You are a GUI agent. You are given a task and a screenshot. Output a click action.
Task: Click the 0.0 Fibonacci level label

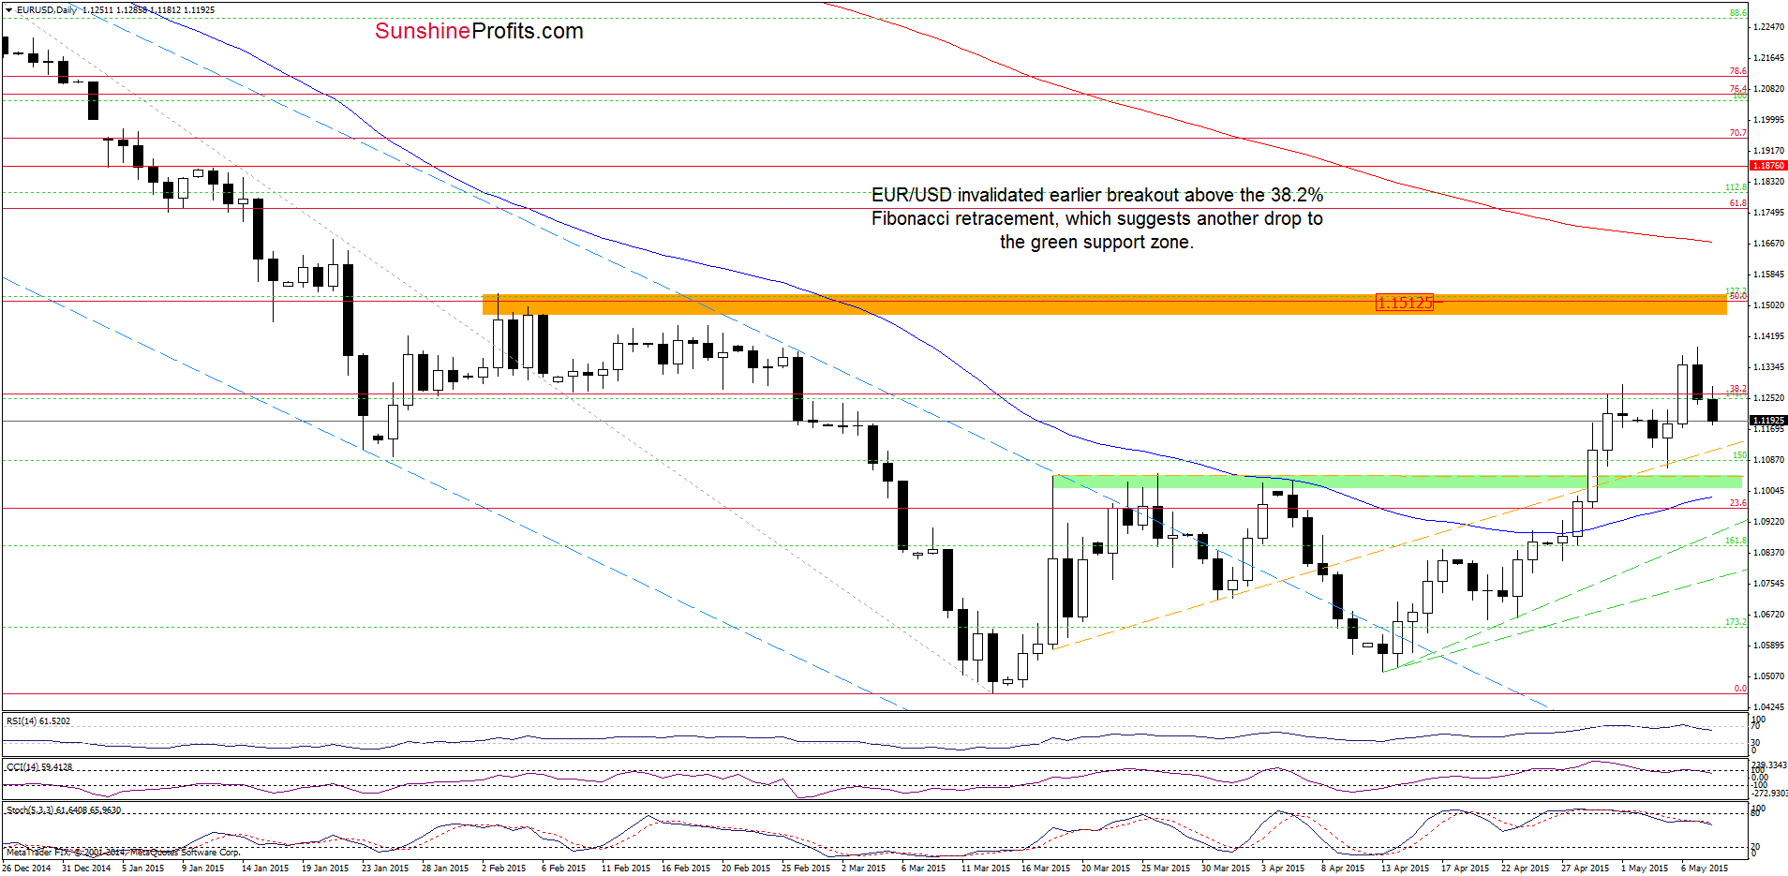pyautogui.click(x=1740, y=689)
